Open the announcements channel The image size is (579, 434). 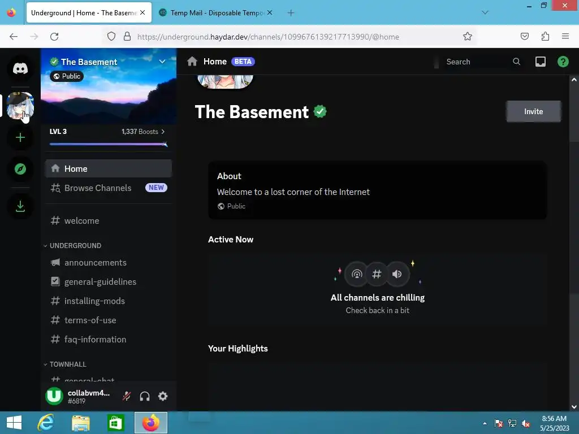[108, 262]
